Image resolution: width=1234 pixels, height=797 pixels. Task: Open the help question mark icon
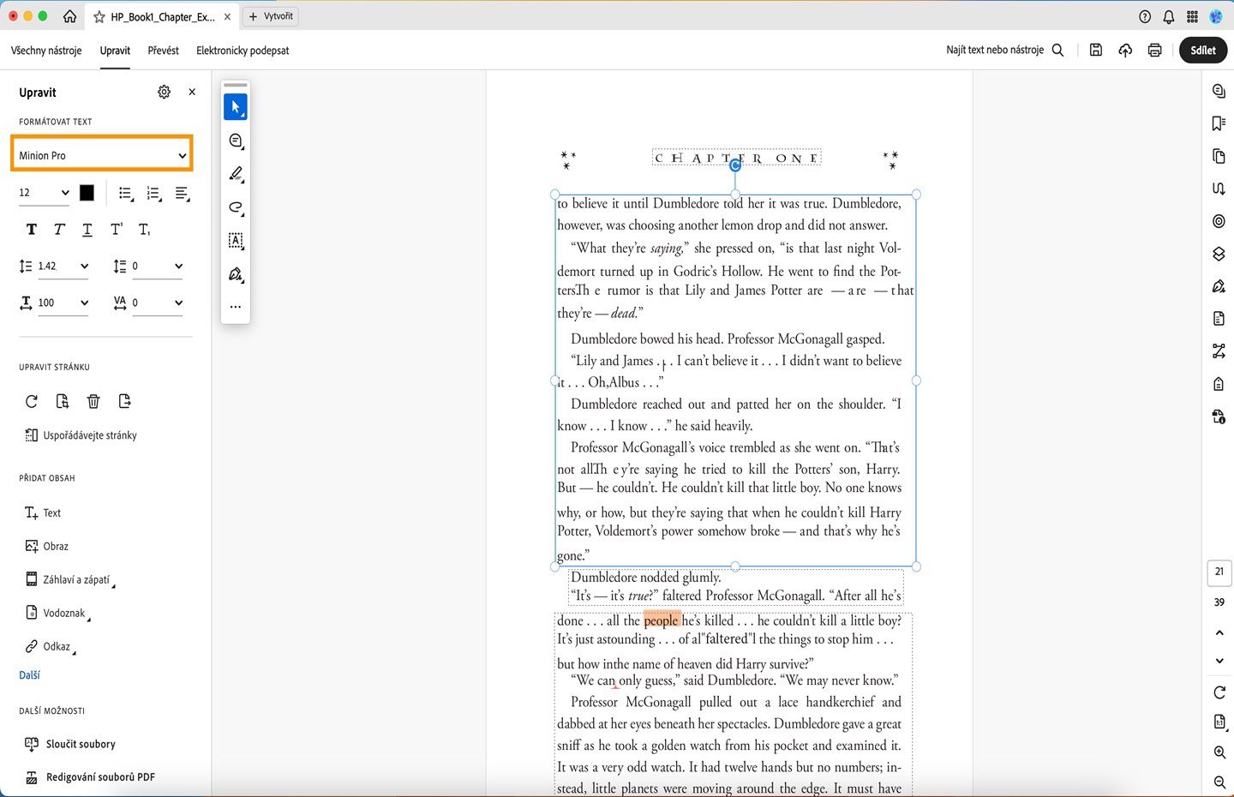point(1145,16)
